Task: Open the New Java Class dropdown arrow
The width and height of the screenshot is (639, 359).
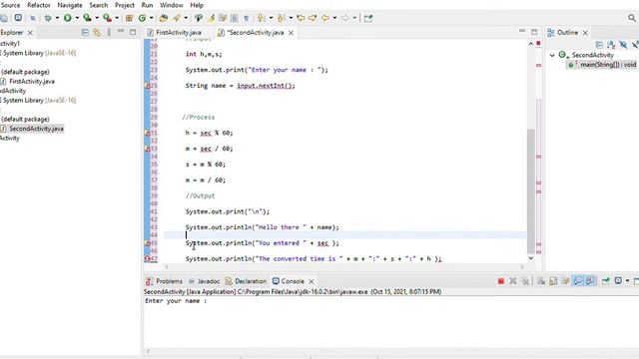Action: [x=151, y=18]
